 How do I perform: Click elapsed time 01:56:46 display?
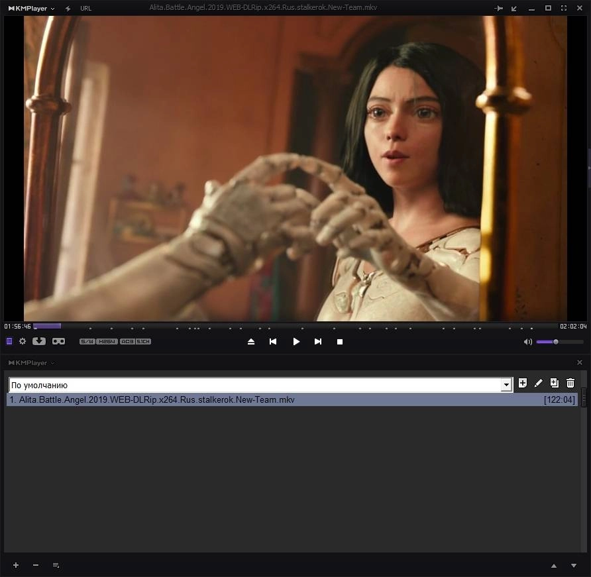pos(17,327)
